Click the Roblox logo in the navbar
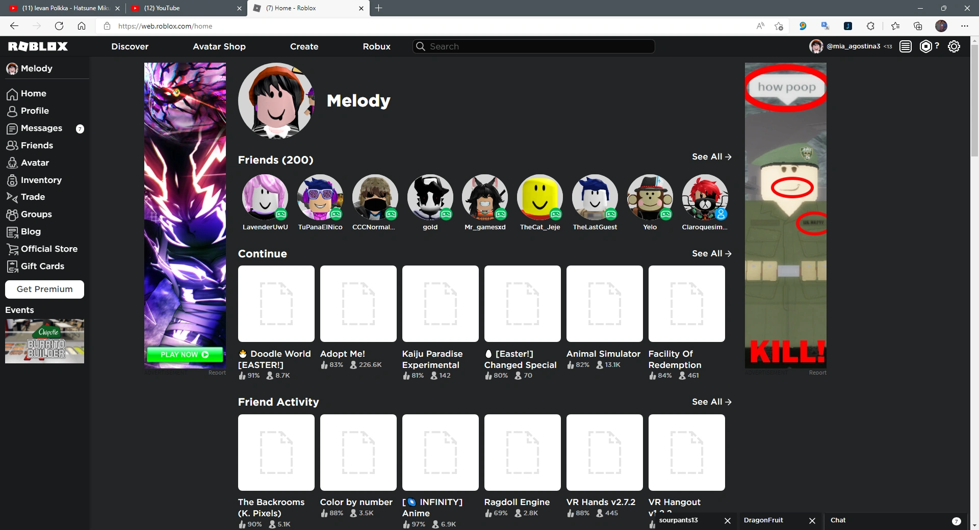The height and width of the screenshot is (530, 979). pyautogui.click(x=38, y=46)
